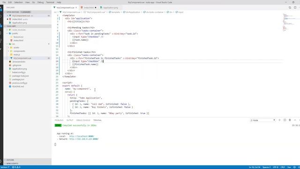Click the Vue language mode in the status bar
The height and width of the screenshot is (169, 300).
pyautogui.click(x=289, y=167)
